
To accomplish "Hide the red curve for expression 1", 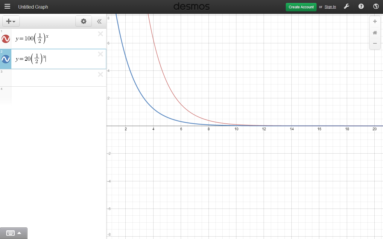I will click(5, 39).
